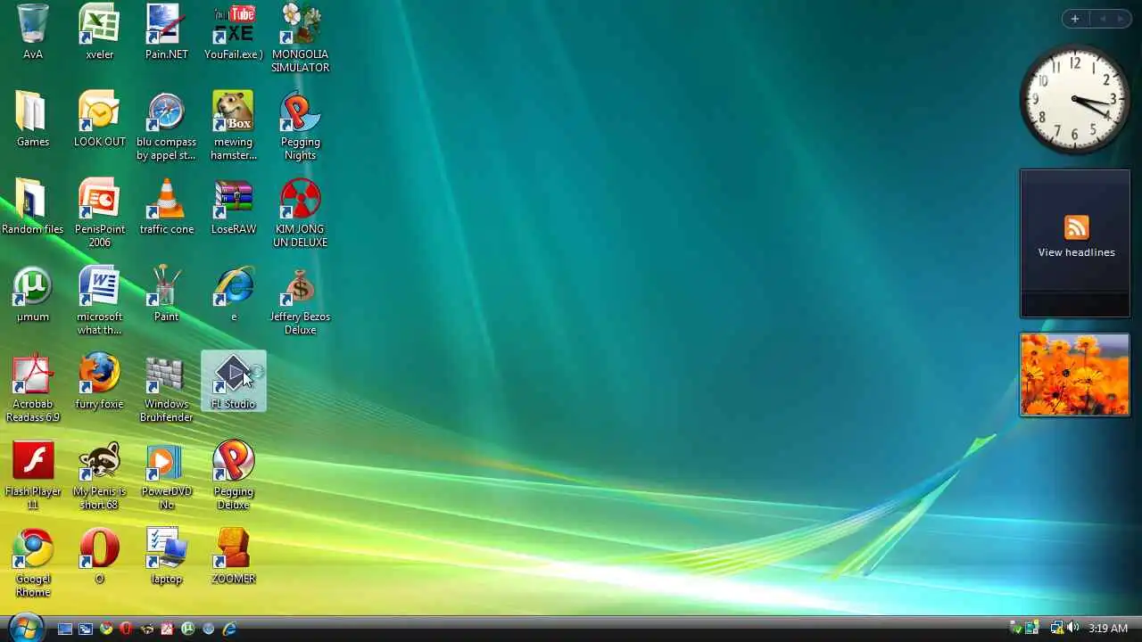Viewport: 1142px width, 642px height.
Task: Click View headlines in feed gadget
Action: (x=1076, y=252)
